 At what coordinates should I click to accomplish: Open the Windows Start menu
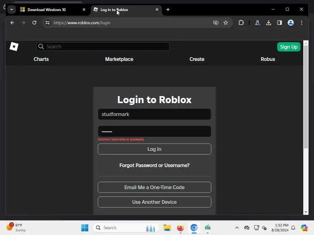[x=85, y=228]
